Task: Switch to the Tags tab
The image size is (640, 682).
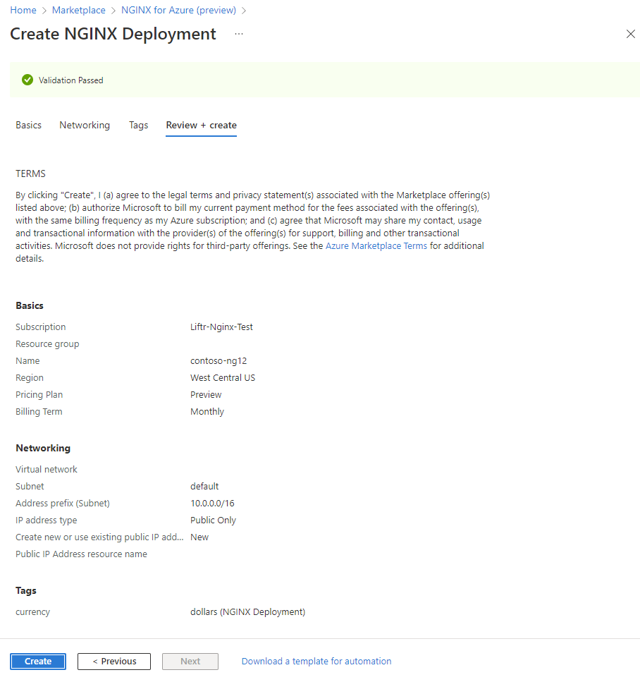Action: 139,126
